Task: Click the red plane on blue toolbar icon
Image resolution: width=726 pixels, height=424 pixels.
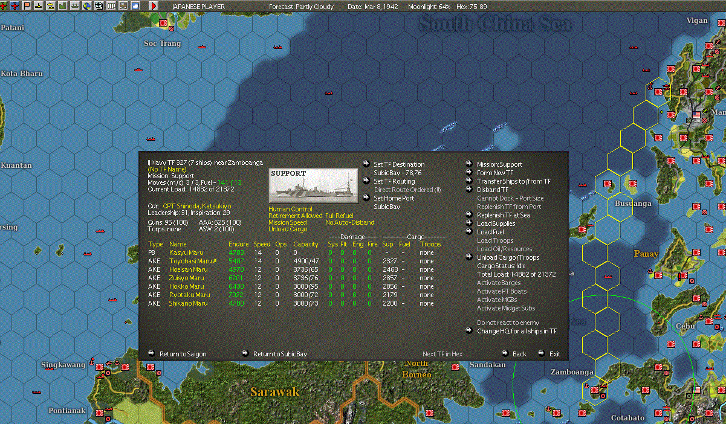Action: [x=15, y=5]
